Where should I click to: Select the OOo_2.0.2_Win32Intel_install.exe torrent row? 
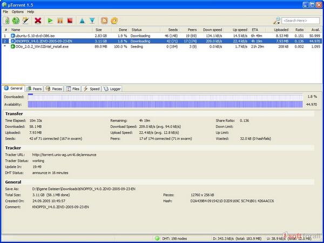point(162,46)
